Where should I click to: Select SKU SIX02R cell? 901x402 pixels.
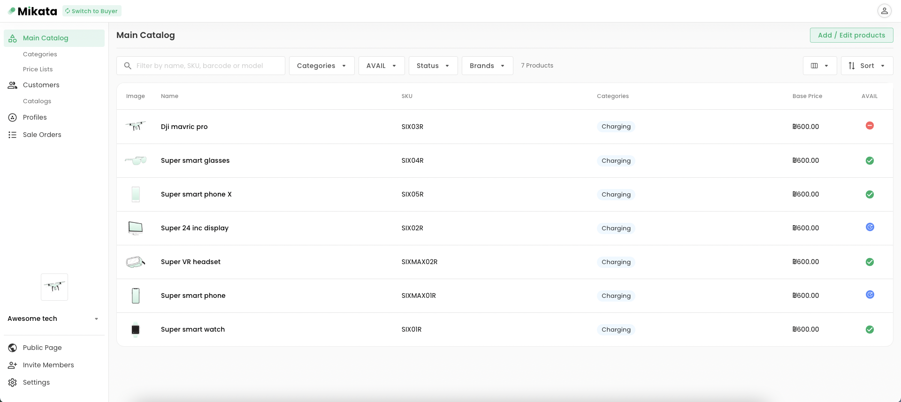(412, 228)
